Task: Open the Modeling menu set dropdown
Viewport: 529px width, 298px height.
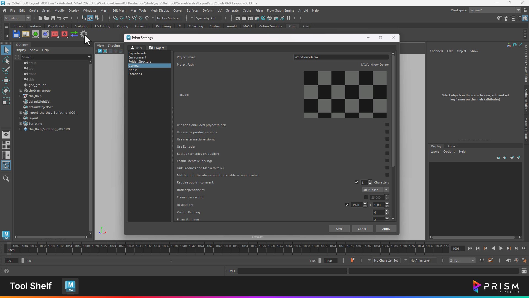Action: 17,18
